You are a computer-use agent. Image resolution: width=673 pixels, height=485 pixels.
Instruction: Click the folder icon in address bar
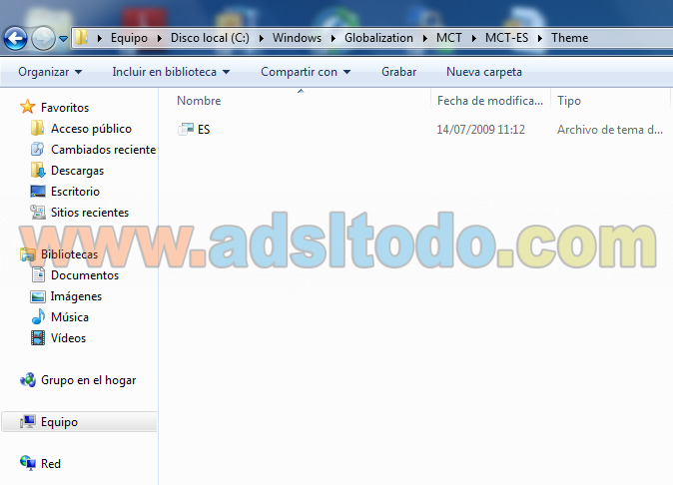click(81, 38)
